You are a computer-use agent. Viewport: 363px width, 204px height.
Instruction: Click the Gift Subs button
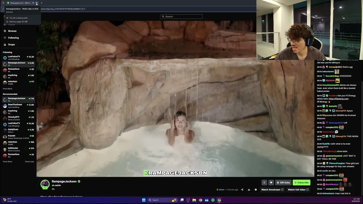tap(283, 182)
